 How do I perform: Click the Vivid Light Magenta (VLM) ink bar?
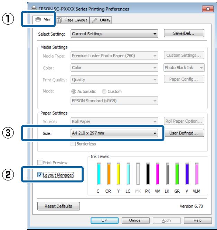(x=197, y=174)
